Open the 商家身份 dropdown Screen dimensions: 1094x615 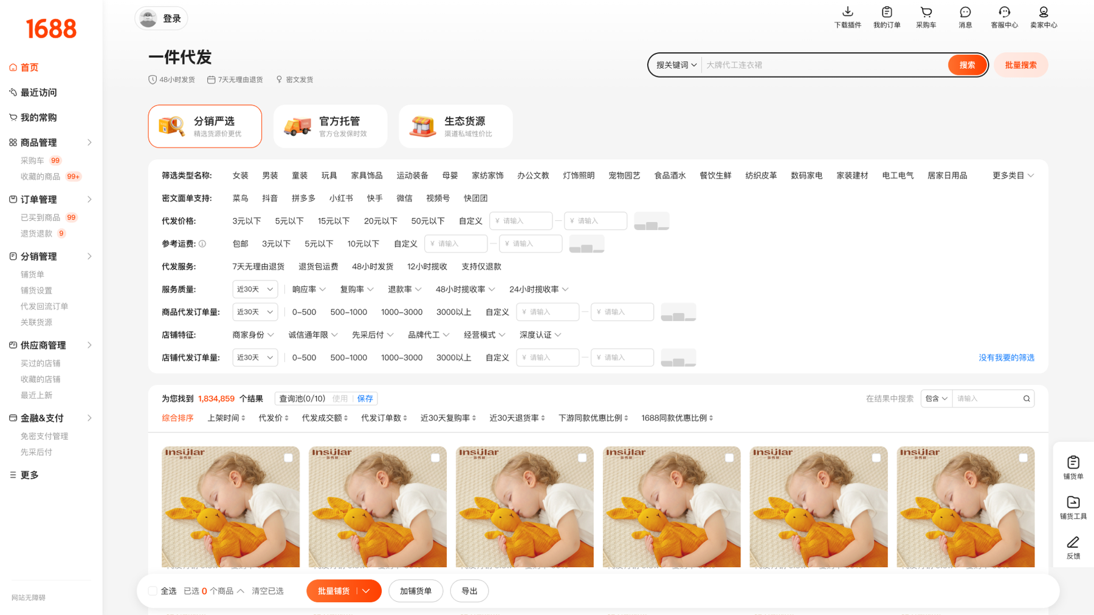tap(253, 335)
